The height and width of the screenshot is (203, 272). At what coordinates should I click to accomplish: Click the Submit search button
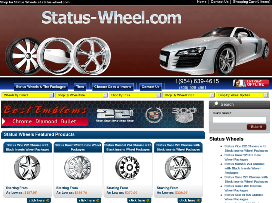point(256,127)
